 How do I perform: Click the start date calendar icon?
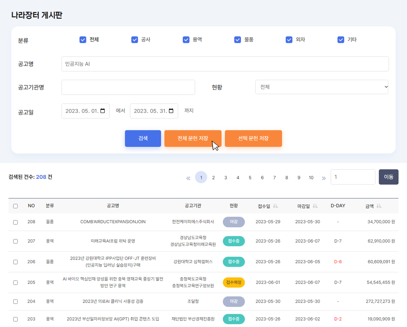(103, 111)
